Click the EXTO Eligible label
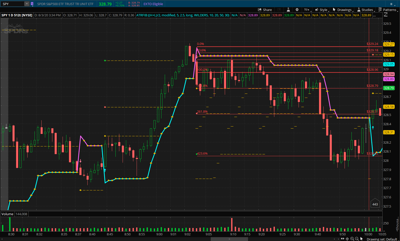Viewport: 400px width, 241px height. [x=153, y=4]
